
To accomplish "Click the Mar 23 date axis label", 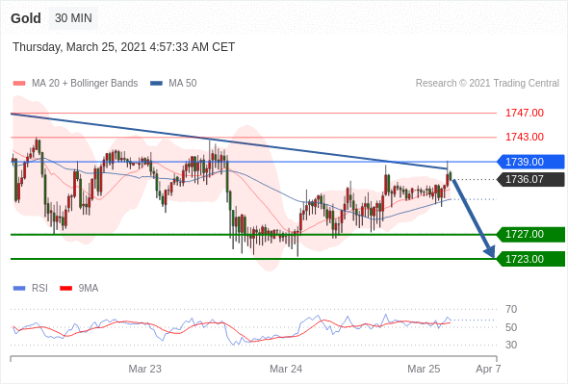I will pyautogui.click(x=145, y=369).
